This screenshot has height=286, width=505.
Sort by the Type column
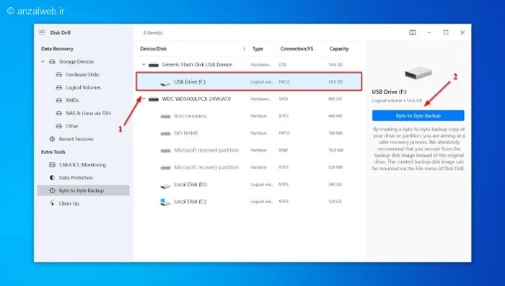(258, 48)
